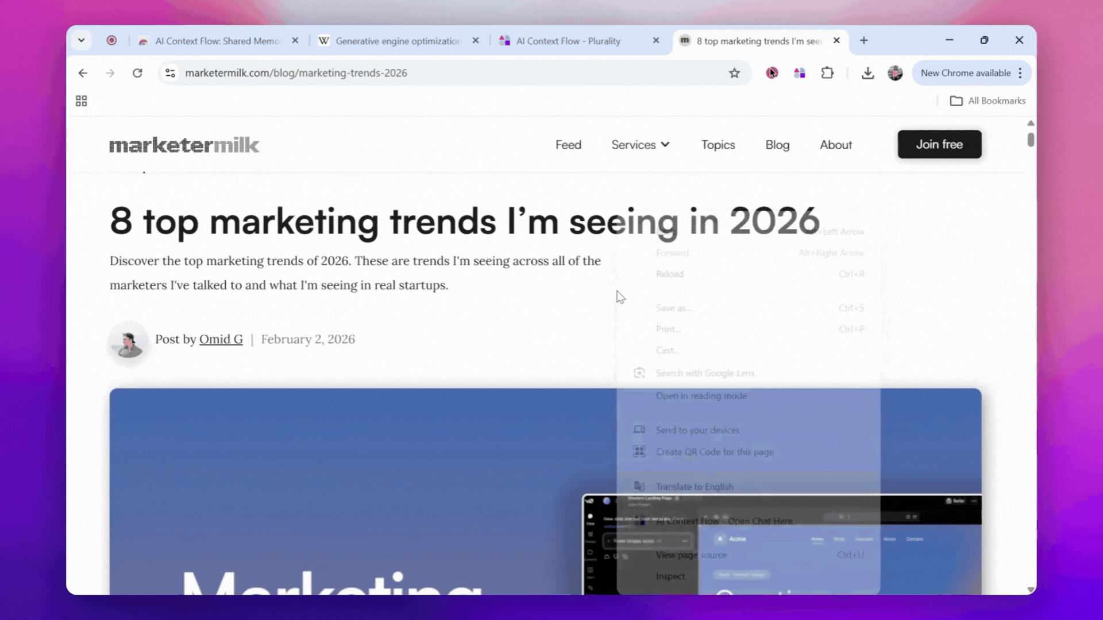The image size is (1103, 620).
Task: Bookmark this page with star icon
Action: click(x=734, y=73)
